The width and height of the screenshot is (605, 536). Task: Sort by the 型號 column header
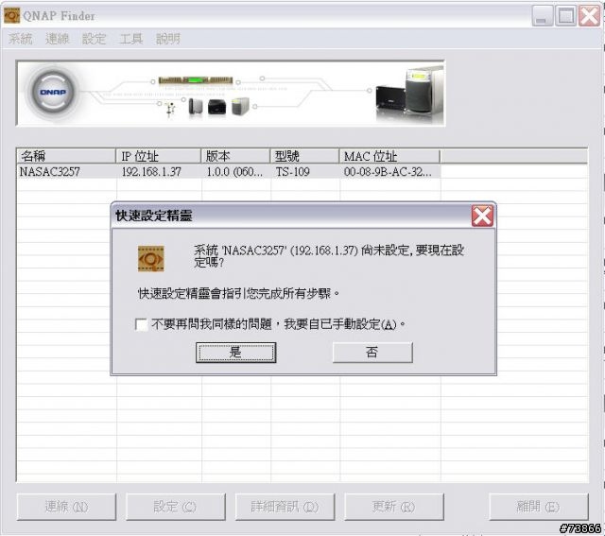click(304, 156)
